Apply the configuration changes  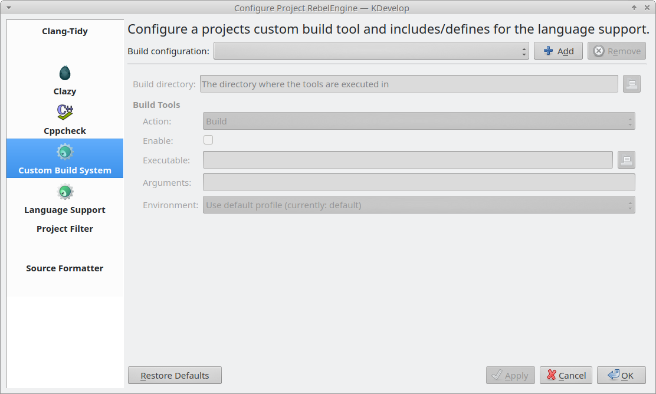pyautogui.click(x=510, y=376)
